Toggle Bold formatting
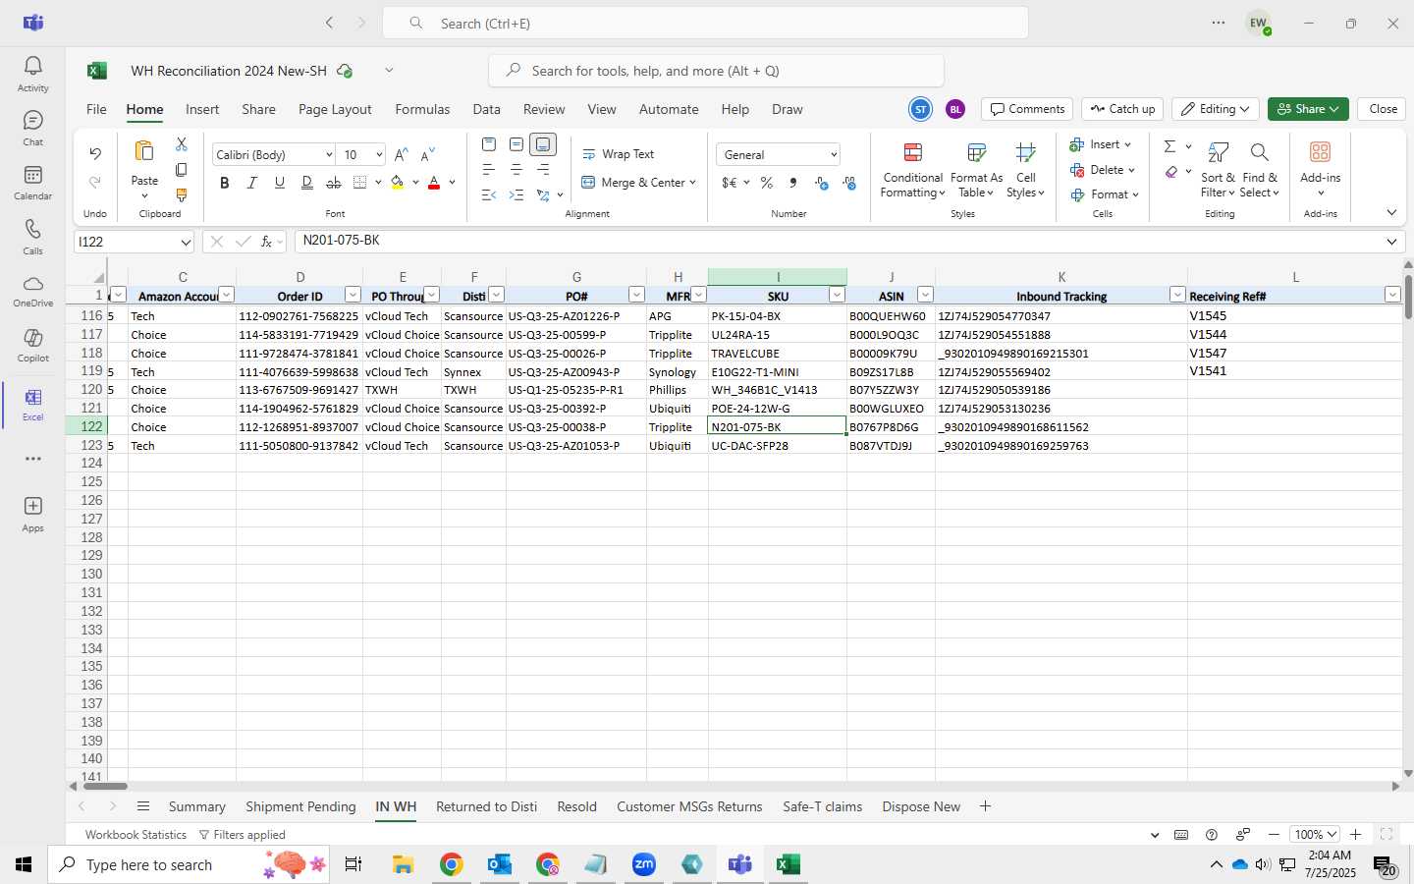The image size is (1414, 884). click(x=225, y=183)
